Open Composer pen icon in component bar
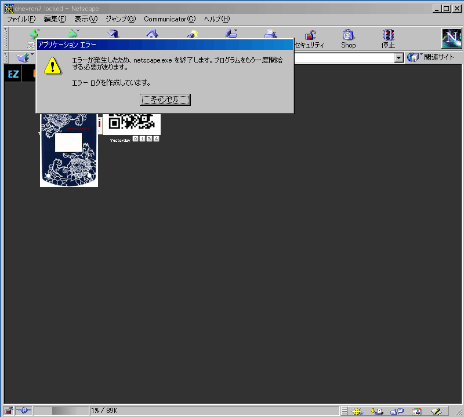Viewport: 464px width, 417px height. [436, 411]
